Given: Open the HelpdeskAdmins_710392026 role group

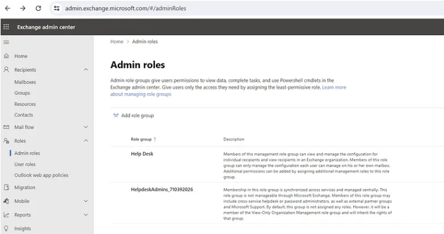Looking at the screenshot, I should point(162,190).
